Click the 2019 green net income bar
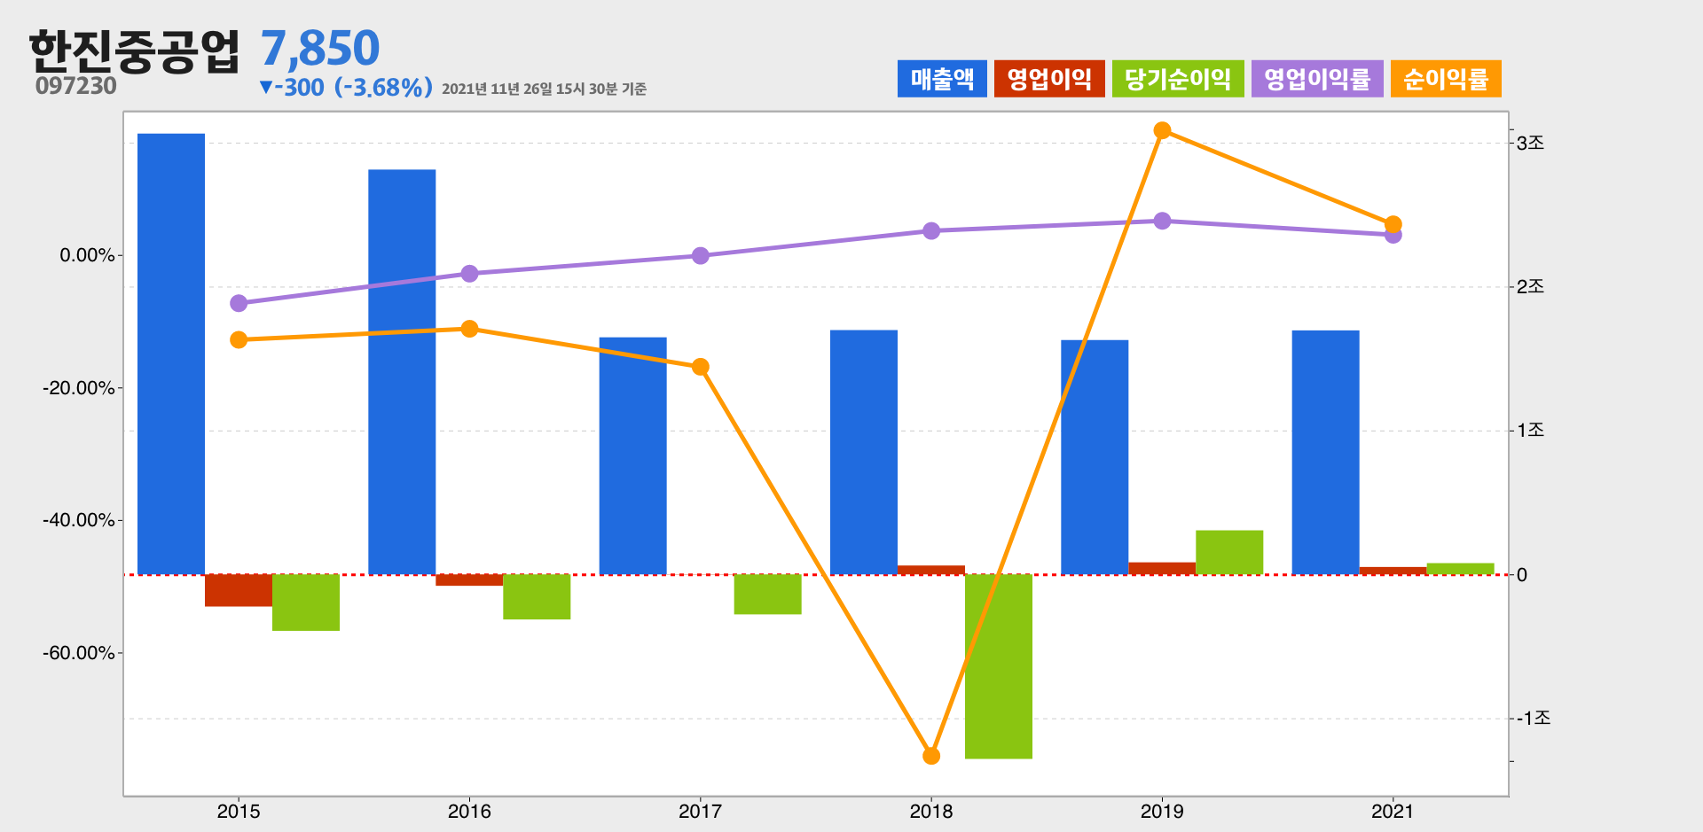 [1229, 553]
